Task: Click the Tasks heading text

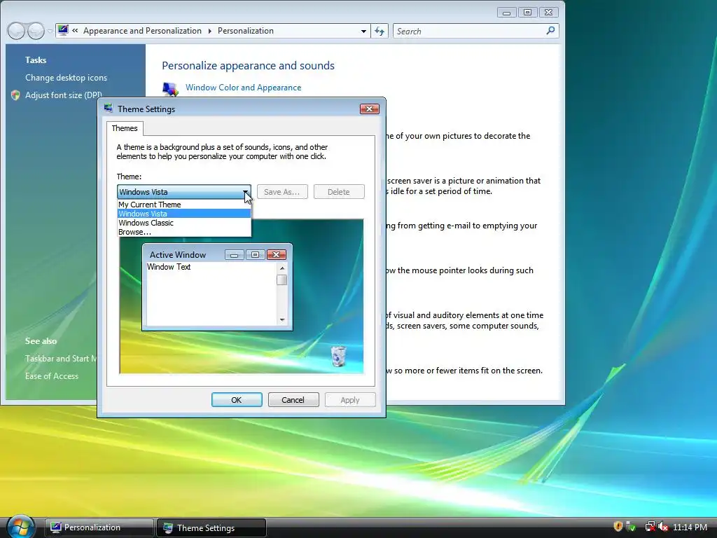Action: (36, 60)
